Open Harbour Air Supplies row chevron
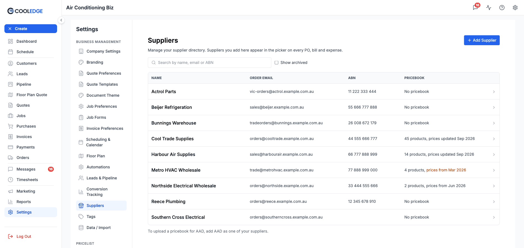Image resolution: width=524 pixels, height=248 pixels. point(494,155)
